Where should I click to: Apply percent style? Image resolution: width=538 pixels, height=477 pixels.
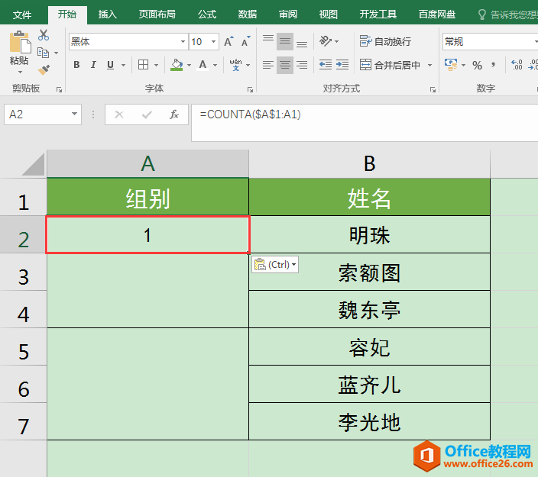pos(477,65)
